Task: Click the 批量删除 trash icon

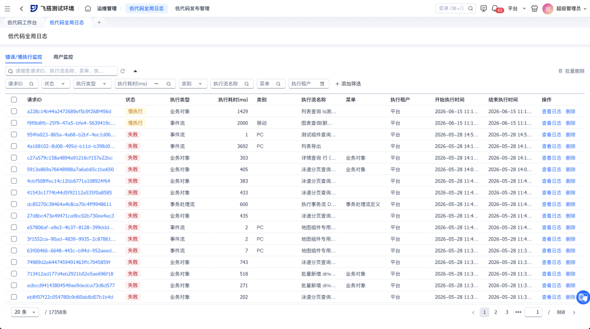Action: [x=560, y=70]
